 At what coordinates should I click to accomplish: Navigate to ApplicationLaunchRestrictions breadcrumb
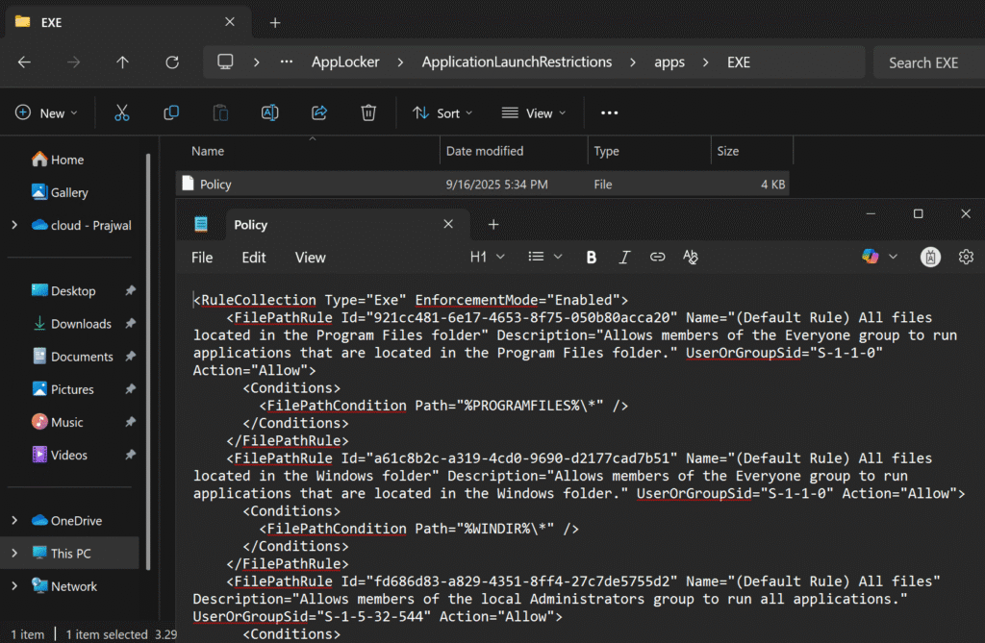[x=517, y=62]
